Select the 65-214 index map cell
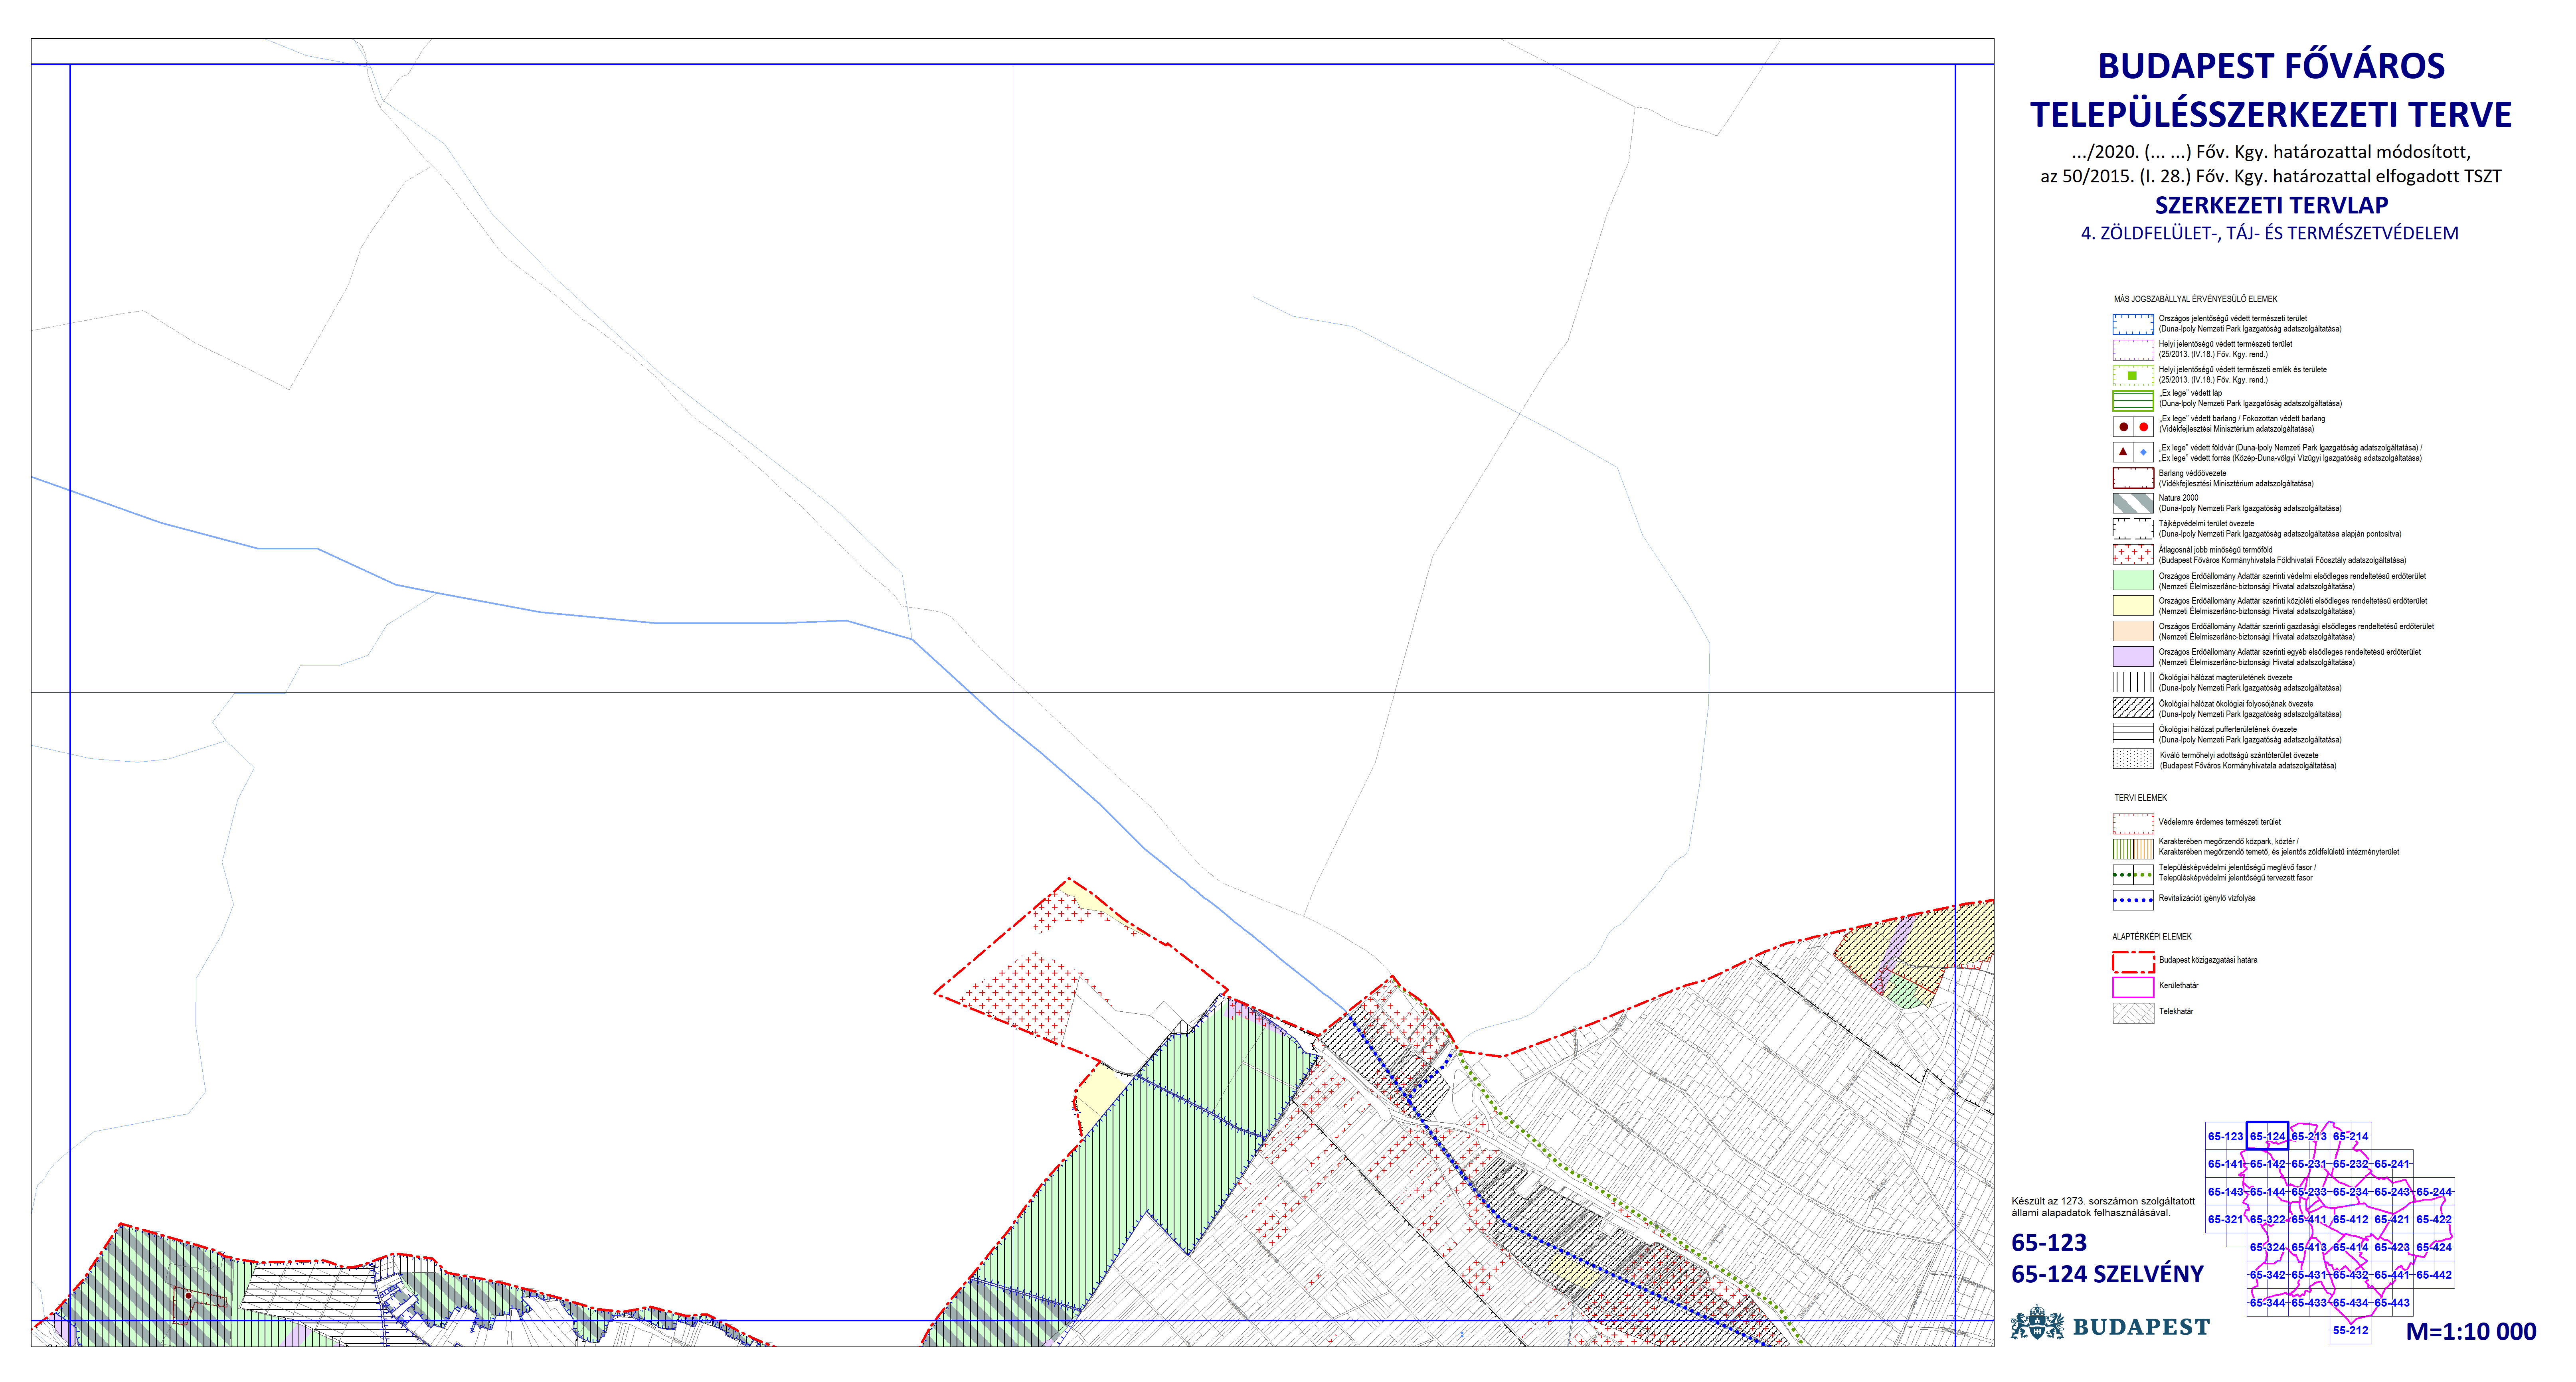This screenshot has height=1382, width=2576. (2351, 1136)
